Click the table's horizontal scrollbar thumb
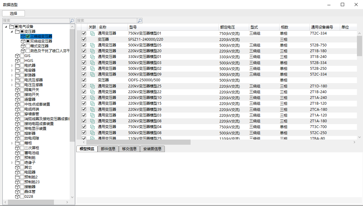The height and width of the screenshot is (206, 363). click(x=138, y=142)
